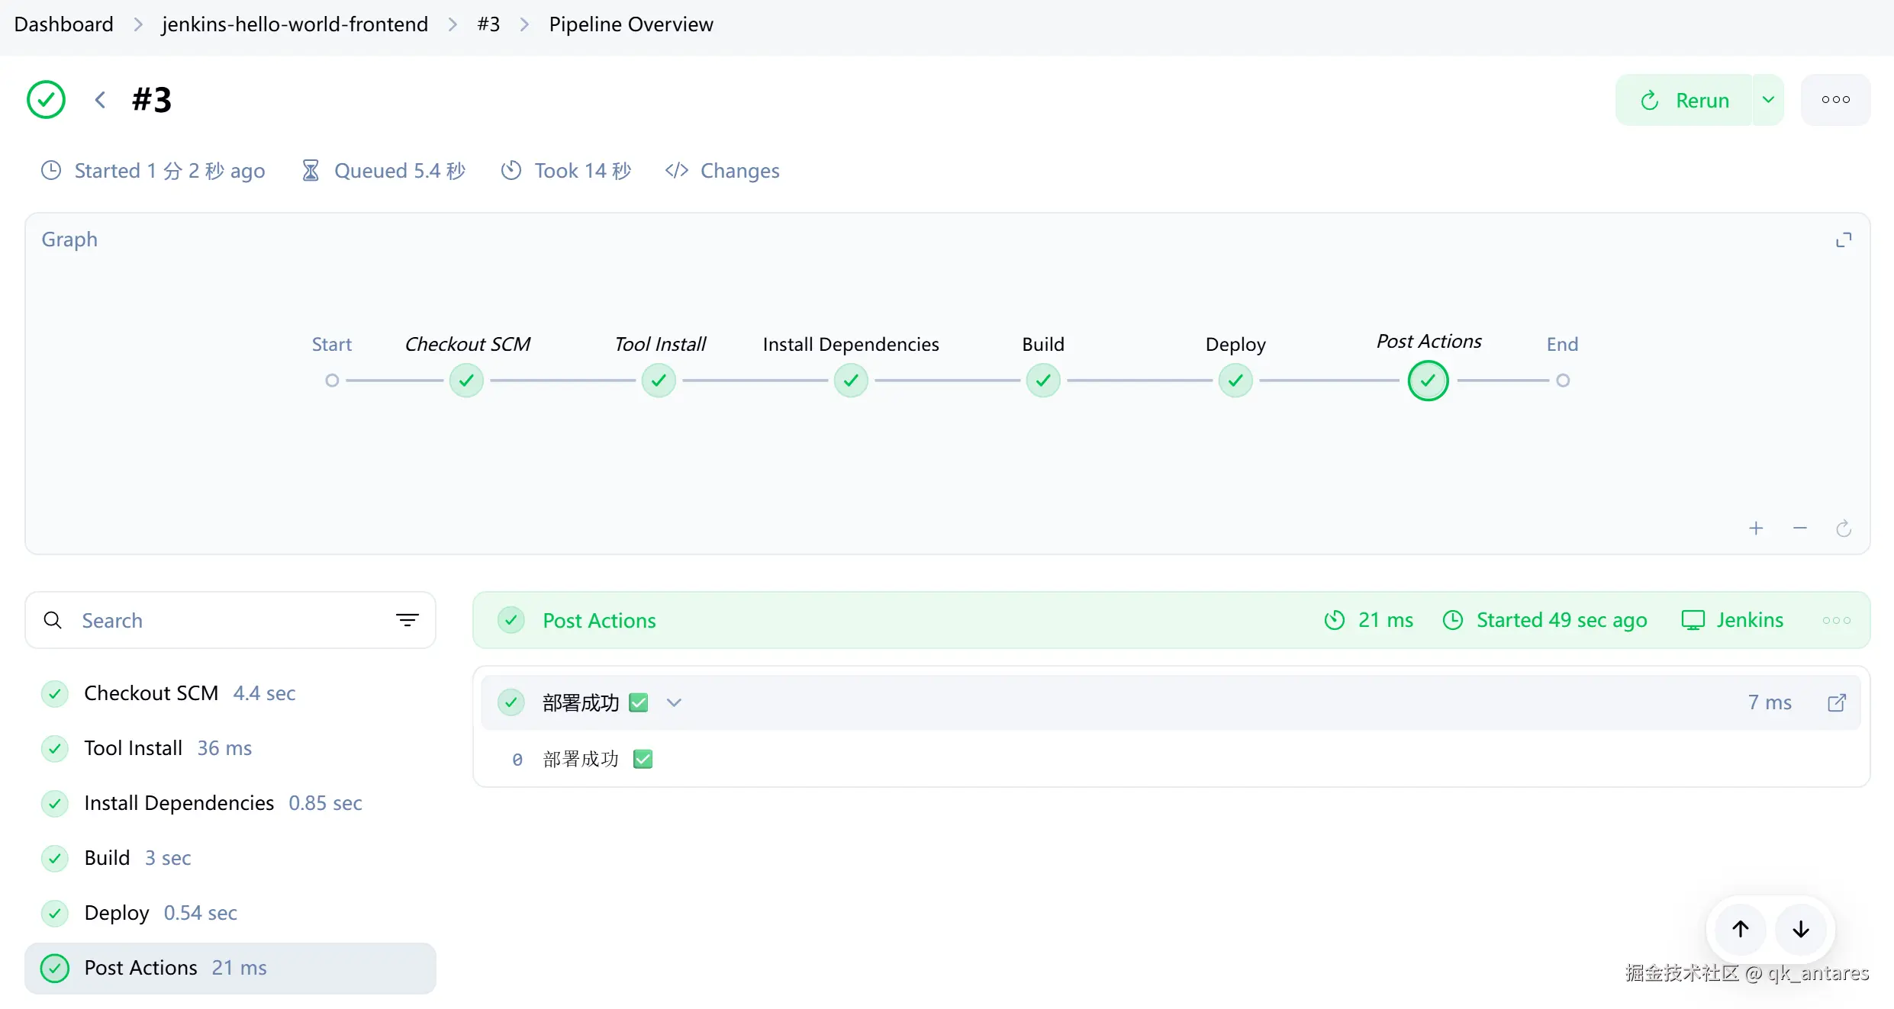The width and height of the screenshot is (1894, 1009).
Task: Open the Rerun dropdown arrow
Action: (1768, 100)
